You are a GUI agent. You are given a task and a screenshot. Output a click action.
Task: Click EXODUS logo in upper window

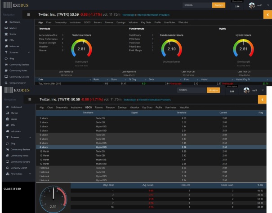(15, 5)
